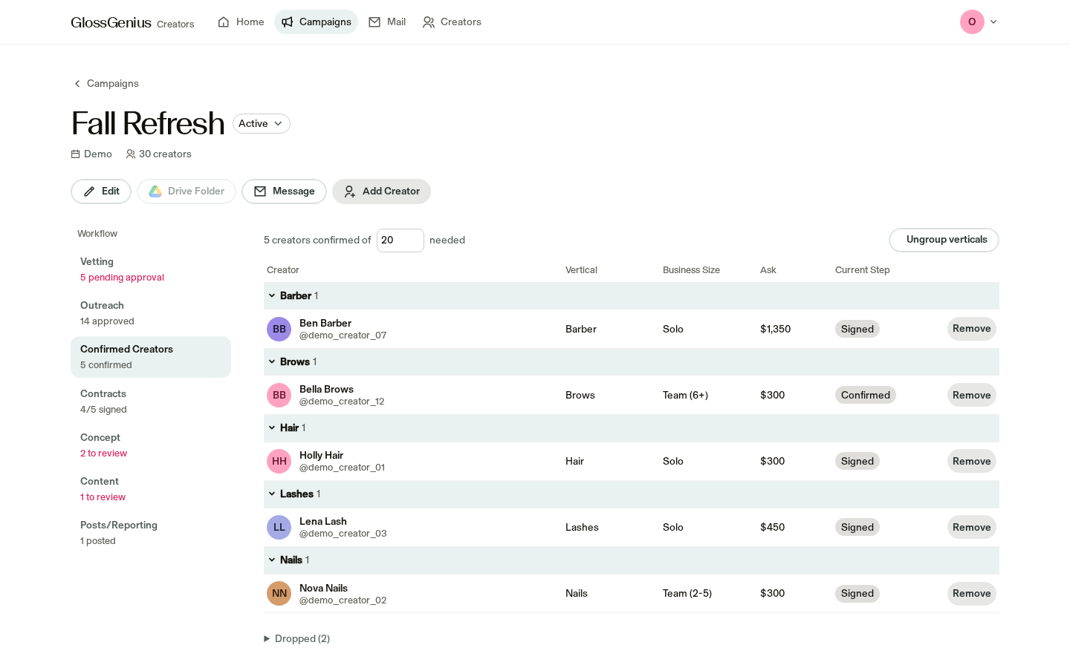Collapse the Nails vertical group
The height and width of the screenshot is (668, 1070).
click(272, 560)
